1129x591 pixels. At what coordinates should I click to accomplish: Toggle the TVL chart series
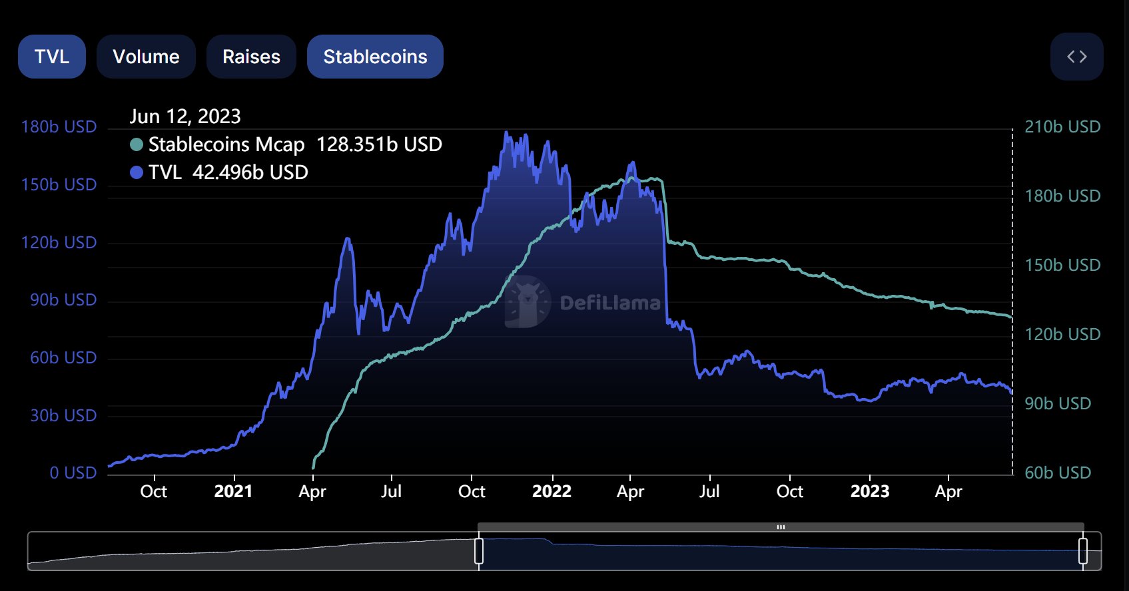(52, 57)
